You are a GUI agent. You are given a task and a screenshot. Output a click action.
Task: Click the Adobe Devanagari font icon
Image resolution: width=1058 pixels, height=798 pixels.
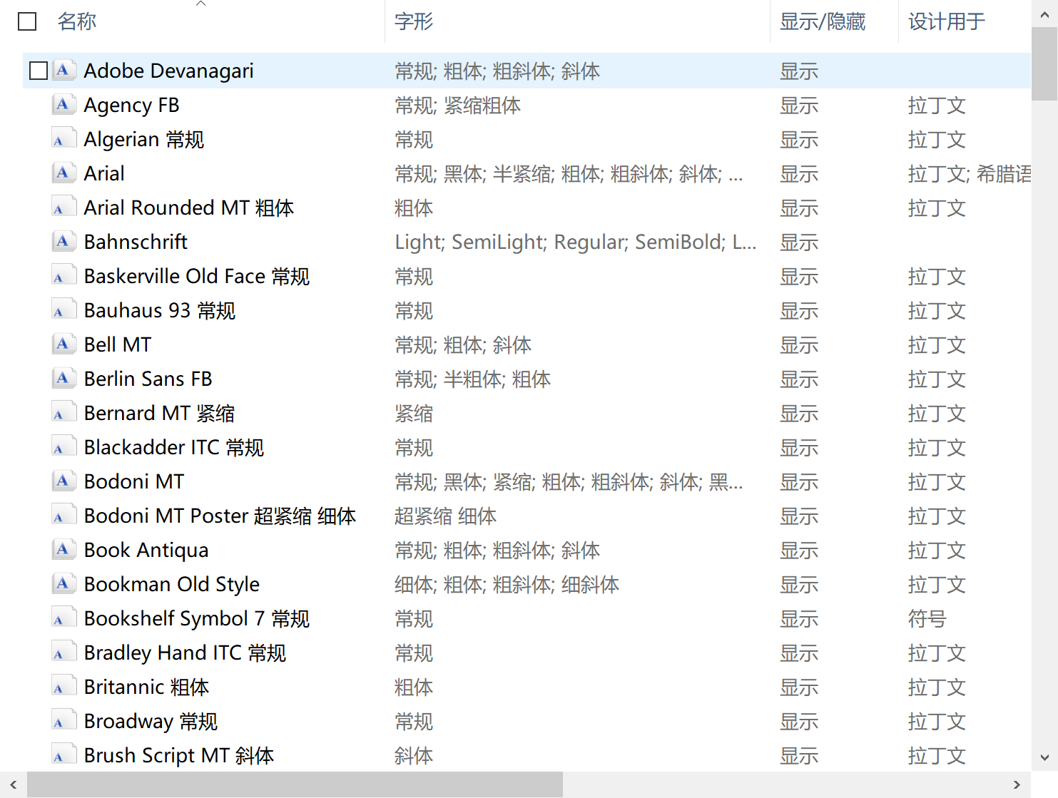64,71
